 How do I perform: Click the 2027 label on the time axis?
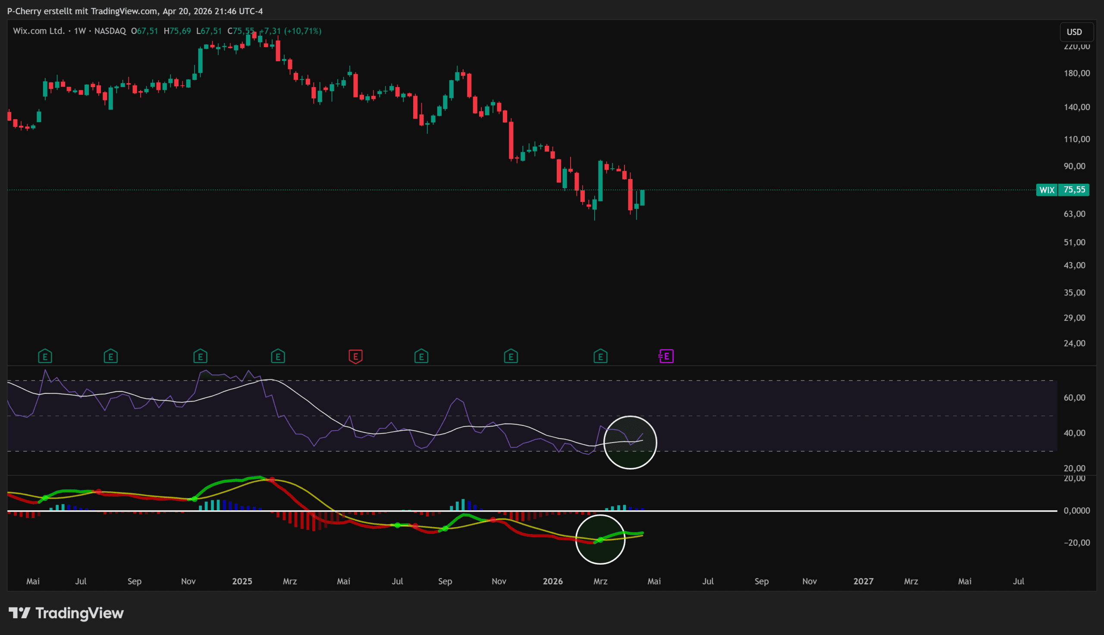point(863,581)
